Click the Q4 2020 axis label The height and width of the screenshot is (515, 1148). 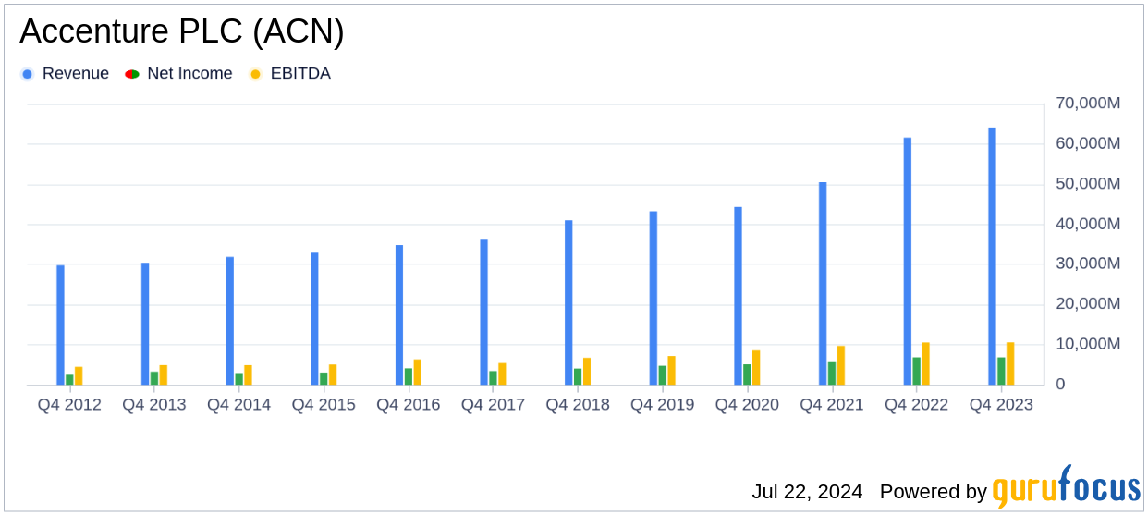748,405
